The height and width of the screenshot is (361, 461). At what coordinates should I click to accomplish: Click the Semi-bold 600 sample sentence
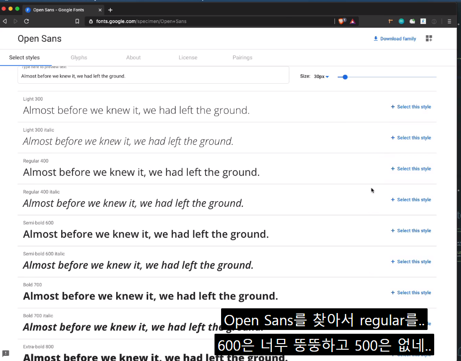point(146,235)
